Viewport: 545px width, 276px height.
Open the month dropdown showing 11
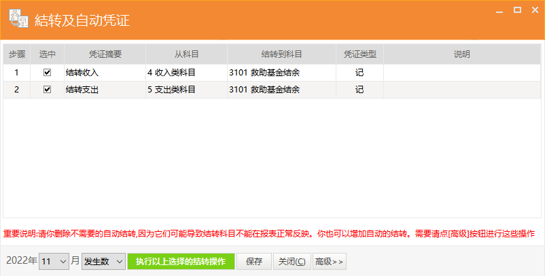[x=54, y=262]
